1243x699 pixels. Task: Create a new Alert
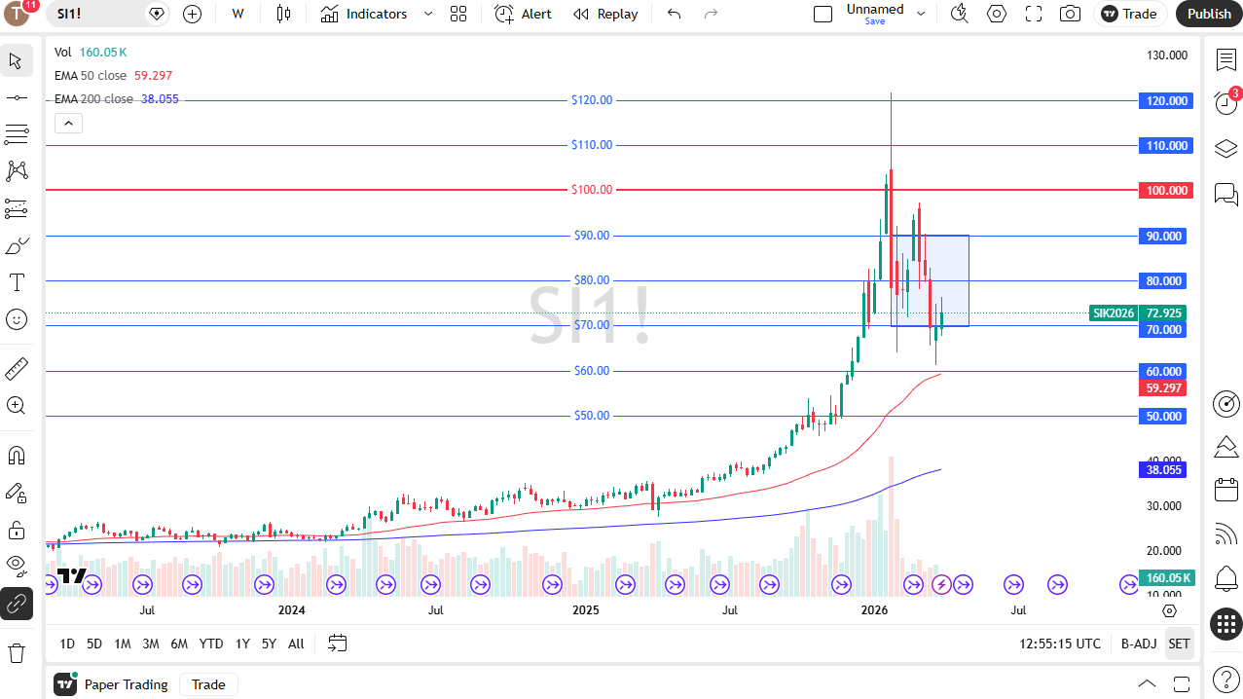click(x=523, y=14)
